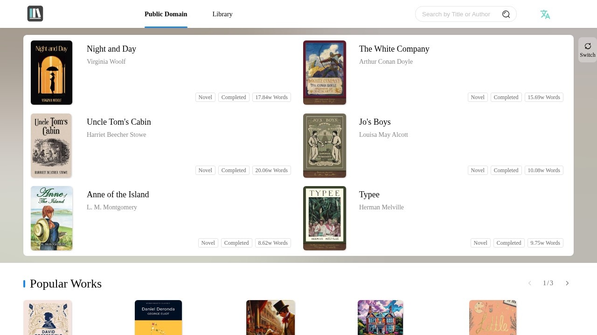Select the Jo's Boys book cover
Image resolution: width=597 pixels, height=335 pixels.
coord(325,146)
